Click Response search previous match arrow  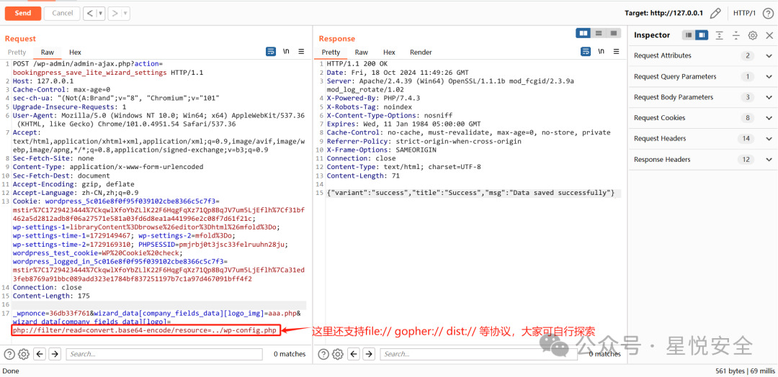tap(354, 354)
